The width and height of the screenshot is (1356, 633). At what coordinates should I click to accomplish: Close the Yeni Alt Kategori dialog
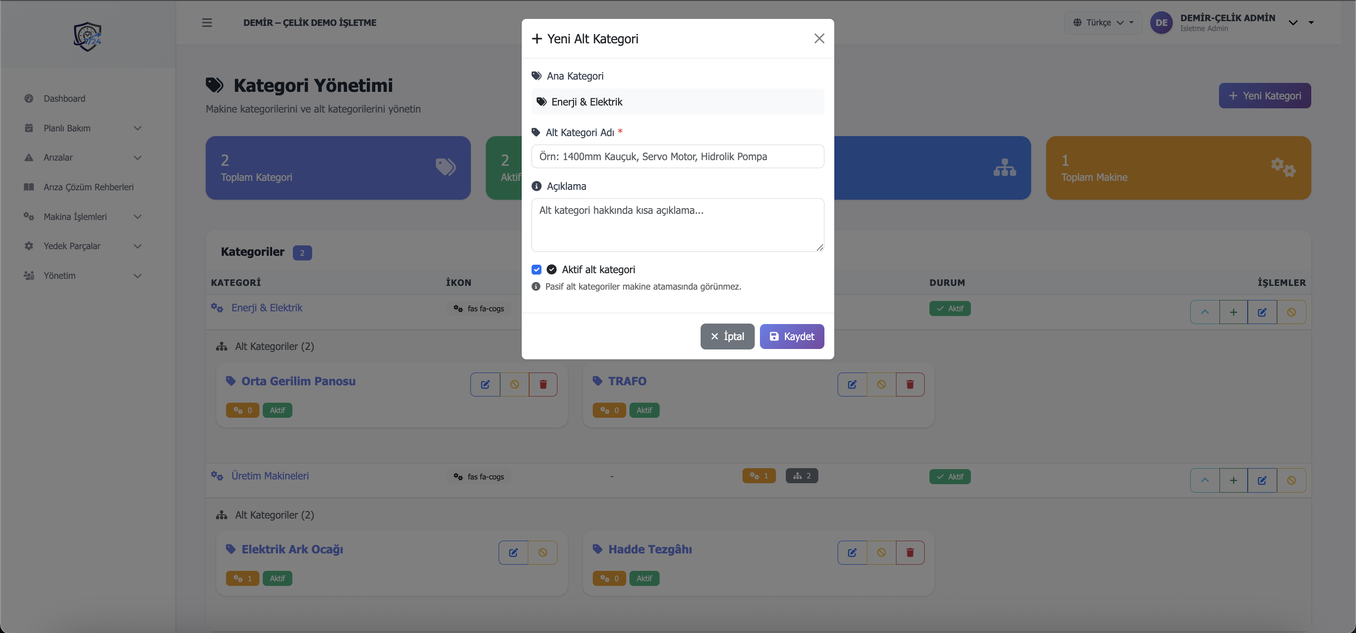(819, 39)
